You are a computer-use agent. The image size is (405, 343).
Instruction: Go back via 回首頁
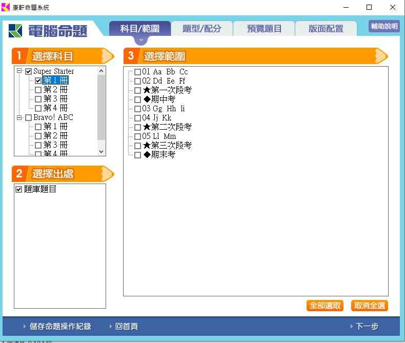pyautogui.click(x=126, y=326)
